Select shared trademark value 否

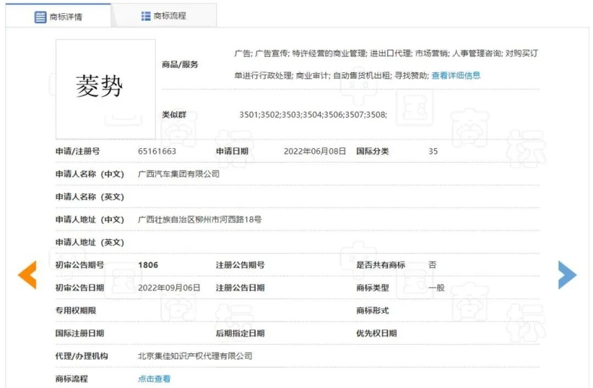pyautogui.click(x=432, y=265)
